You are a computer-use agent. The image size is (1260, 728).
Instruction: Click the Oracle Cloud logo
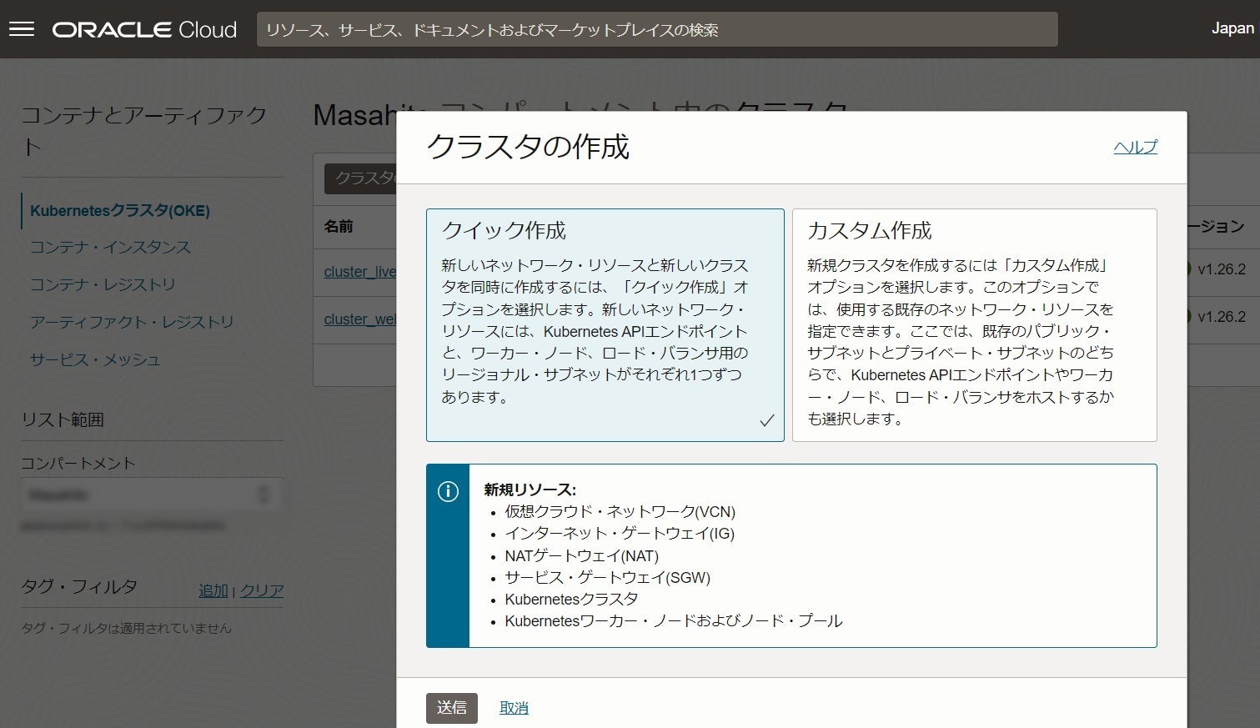144,29
